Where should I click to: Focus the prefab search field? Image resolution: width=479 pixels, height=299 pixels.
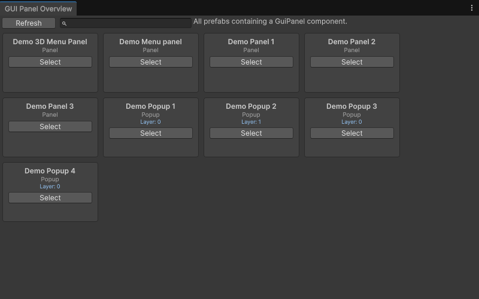coord(126,23)
